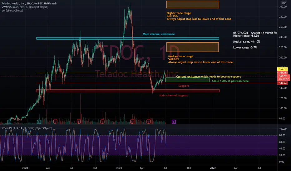Image resolution: width=291 pixels, height=171 pixels.
Task: Click the 2022 label on time axis
Action: (x=213, y=168)
